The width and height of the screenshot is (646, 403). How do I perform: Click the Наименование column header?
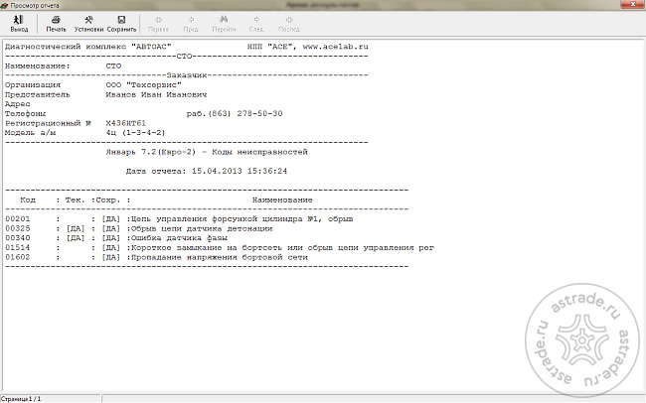click(x=282, y=201)
